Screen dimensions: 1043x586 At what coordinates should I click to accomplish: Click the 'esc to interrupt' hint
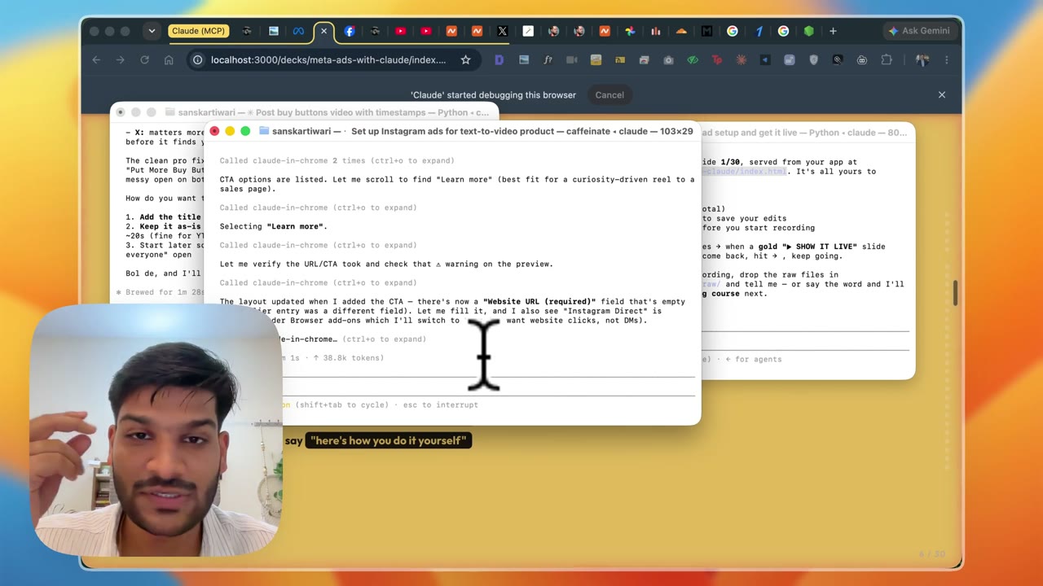click(x=440, y=405)
